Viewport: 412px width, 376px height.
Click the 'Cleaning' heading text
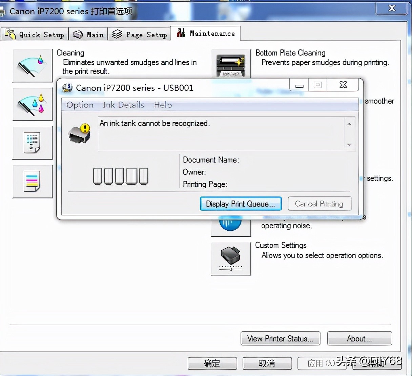coord(70,53)
